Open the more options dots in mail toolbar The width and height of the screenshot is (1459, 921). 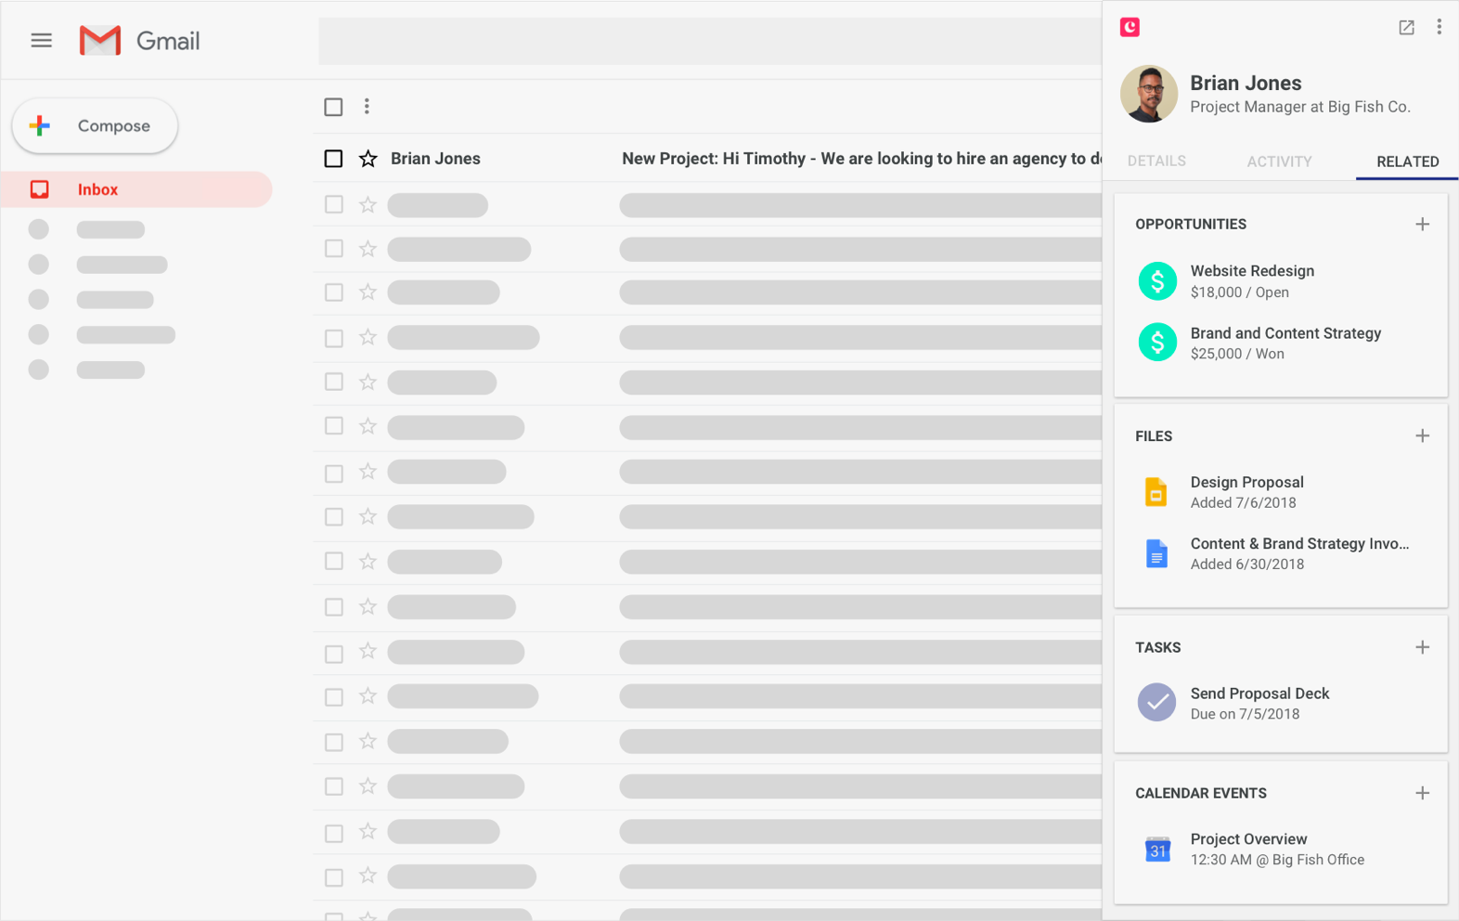click(367, 107)
